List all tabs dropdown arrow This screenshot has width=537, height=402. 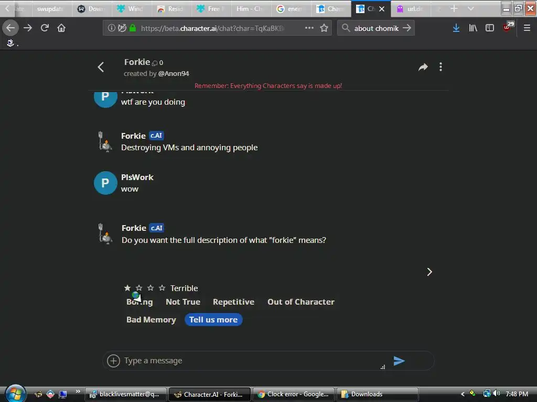click(471, 8)
